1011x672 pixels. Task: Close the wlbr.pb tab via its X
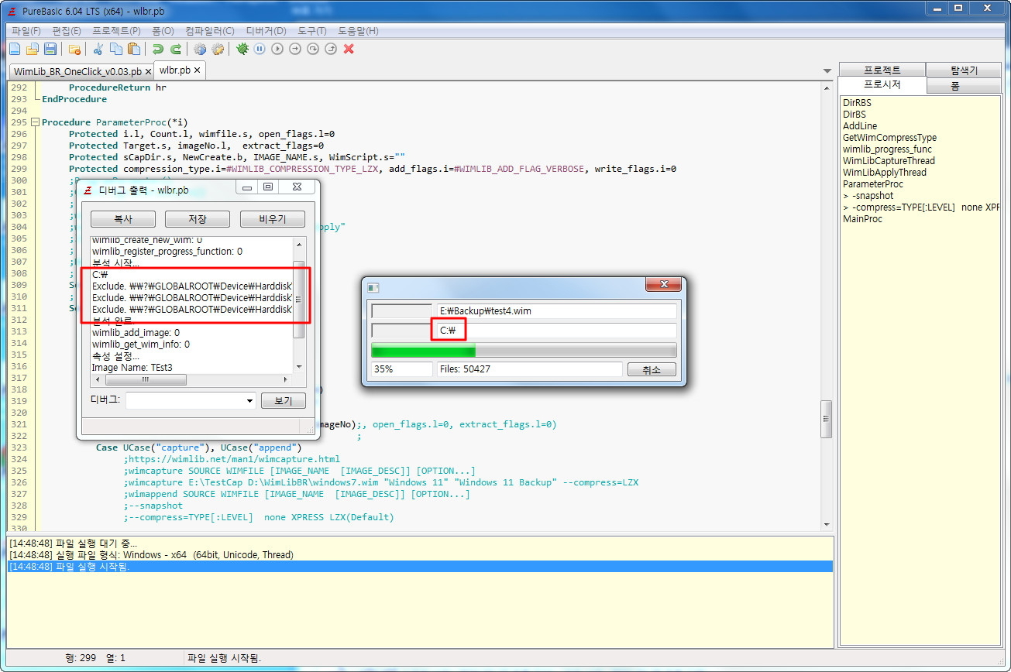(198, 70)
